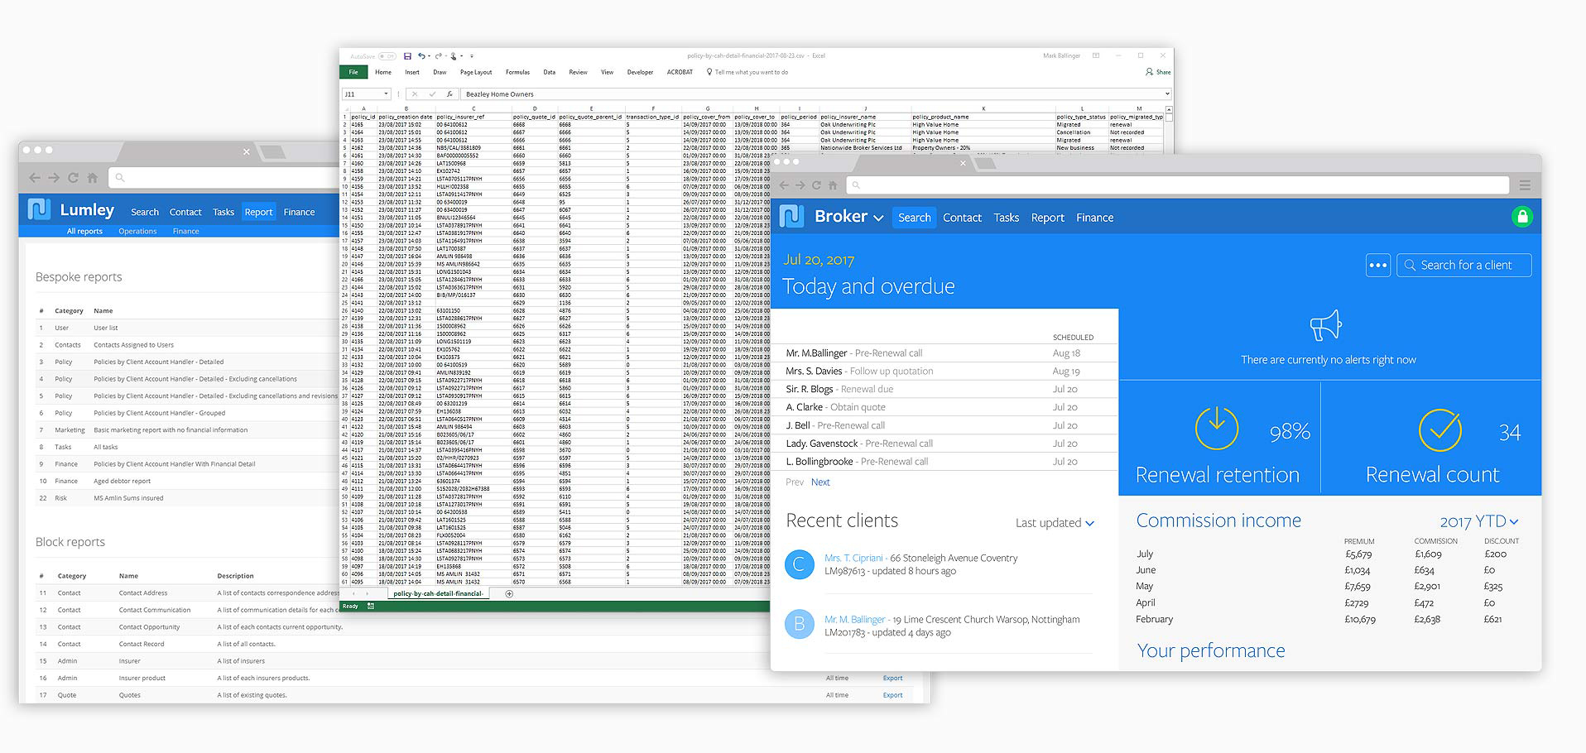The image size is (1586, 753).
Task: Click the macro record icon in Excel status bar
Action: (x=371, y=607)
